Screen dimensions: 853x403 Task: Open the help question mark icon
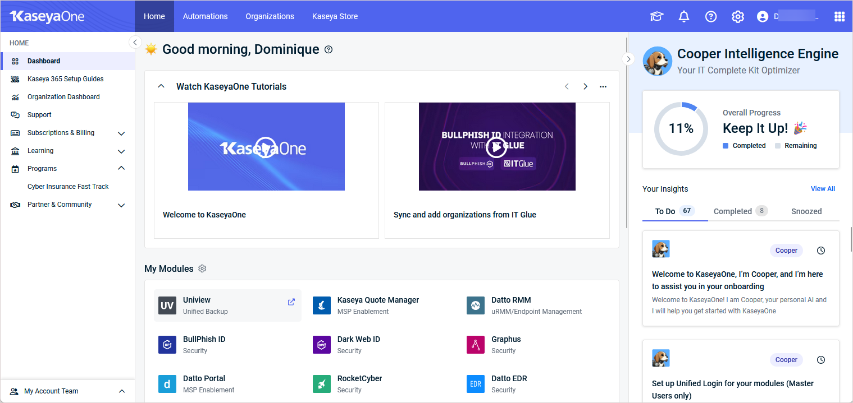tap(710, 17)
